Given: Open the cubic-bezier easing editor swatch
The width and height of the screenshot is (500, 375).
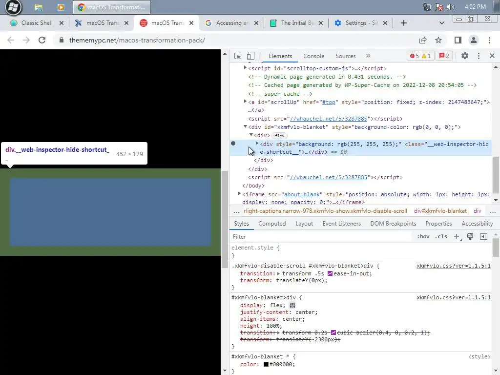Looking at the screenshot, I should coord(333,333).
